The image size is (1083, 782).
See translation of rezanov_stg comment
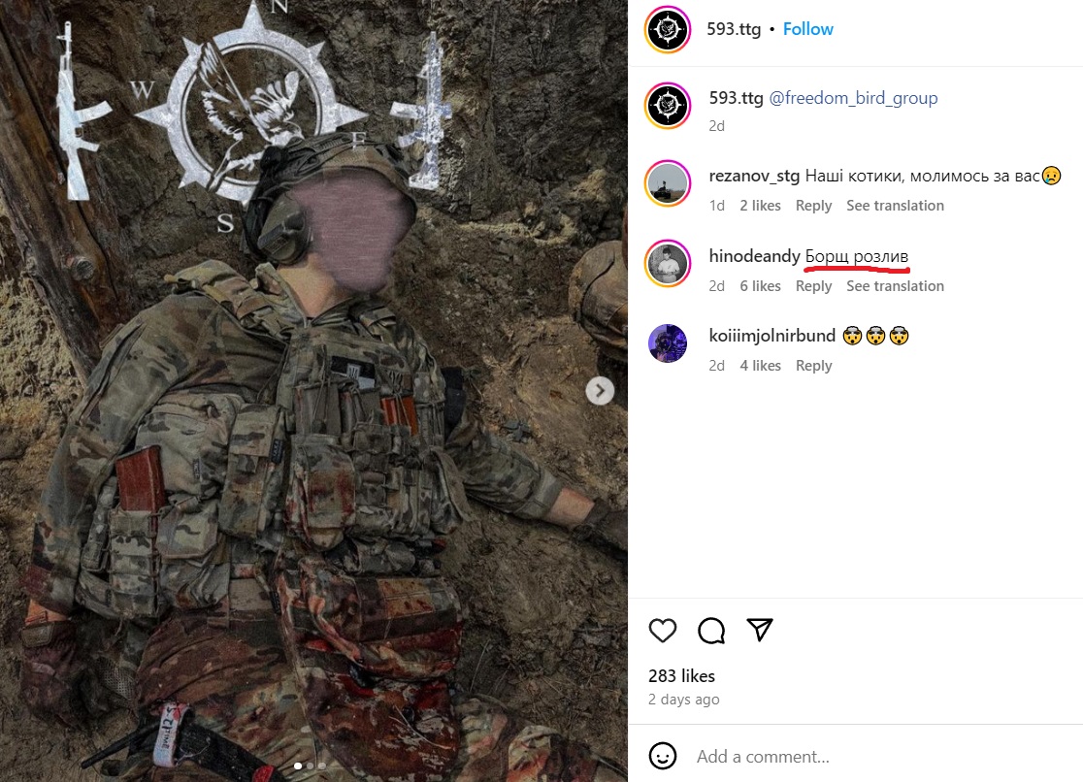tap(895, 206)
